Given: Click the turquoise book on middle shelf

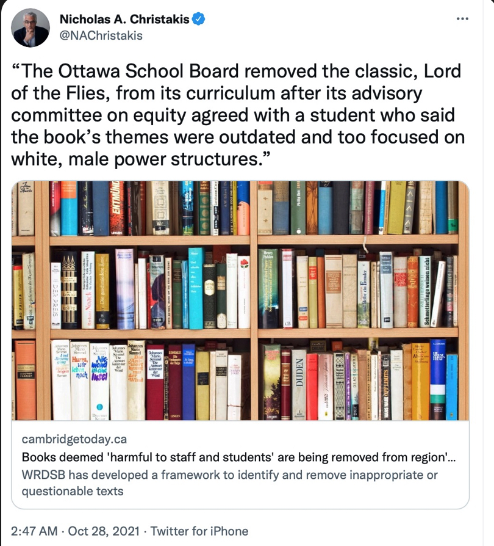Looking at the screenshot, I should pyautogui.click(x=196, y=288).
